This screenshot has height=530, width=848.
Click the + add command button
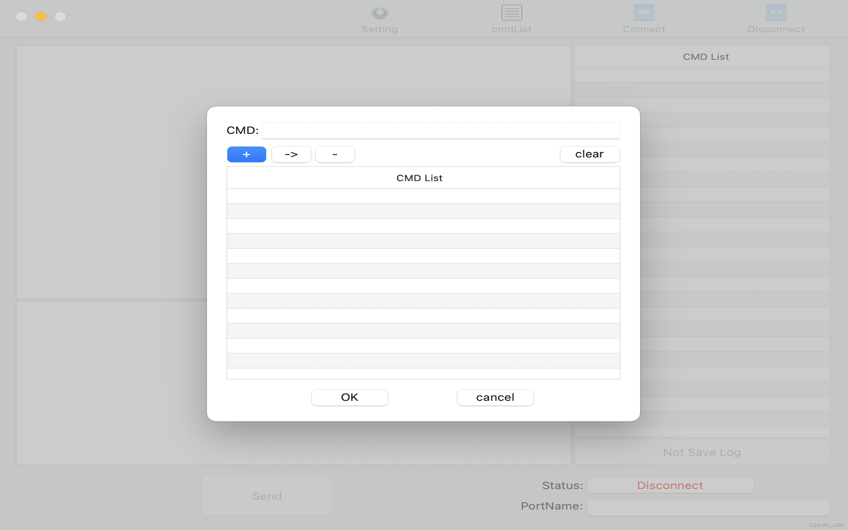[x=247, y=154]
